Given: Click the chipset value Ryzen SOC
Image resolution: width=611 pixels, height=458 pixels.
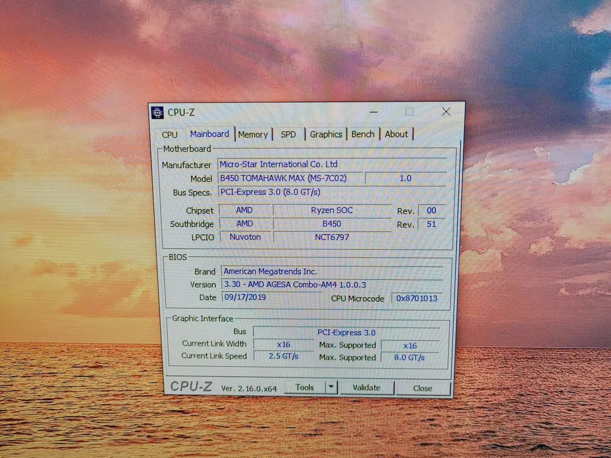Looking at the screenshot, I should coord(332,210).
